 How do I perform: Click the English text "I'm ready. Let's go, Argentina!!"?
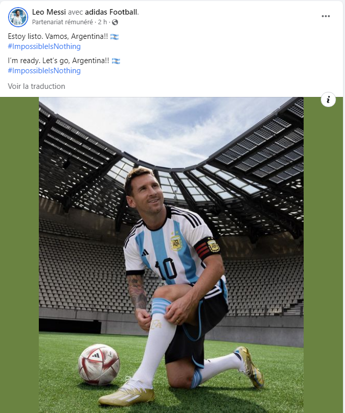coord(59,61)
